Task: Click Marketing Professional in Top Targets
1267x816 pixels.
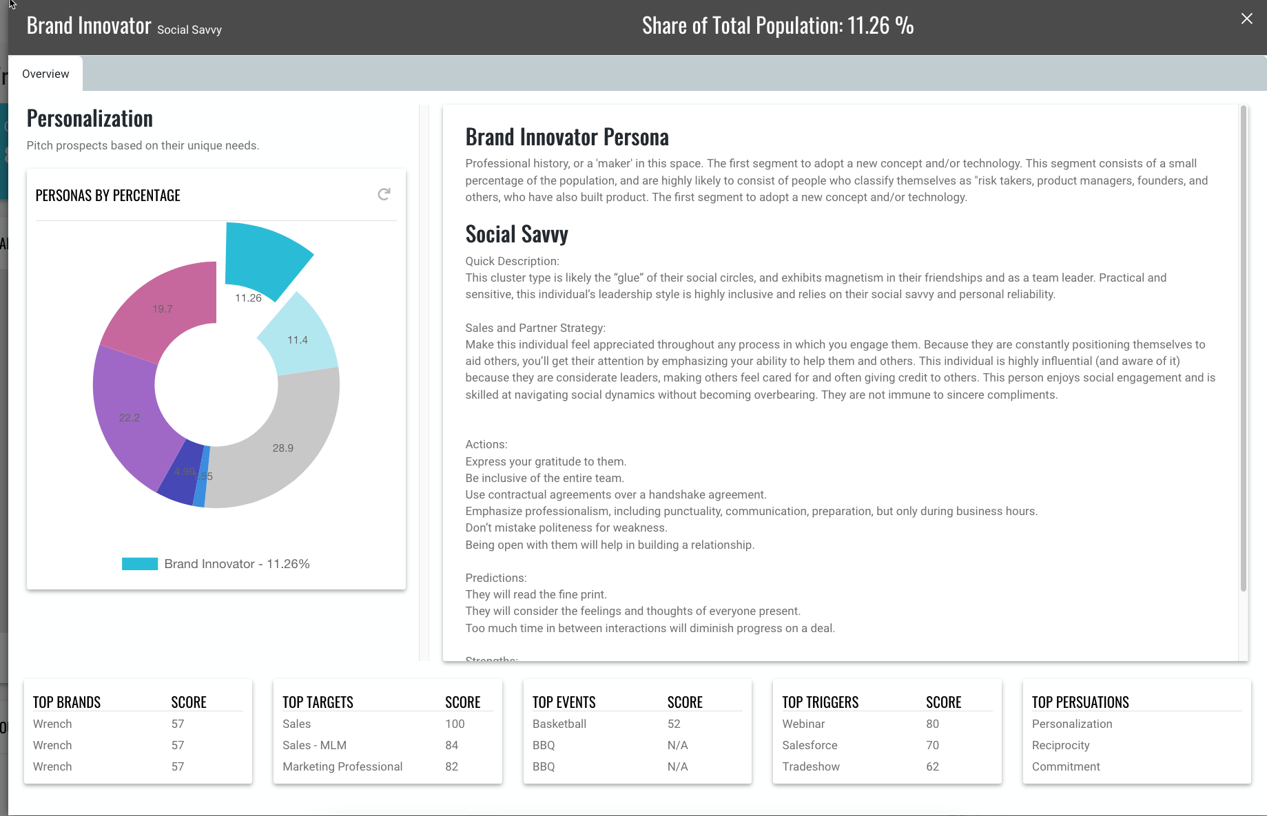Action: point(342,766)
